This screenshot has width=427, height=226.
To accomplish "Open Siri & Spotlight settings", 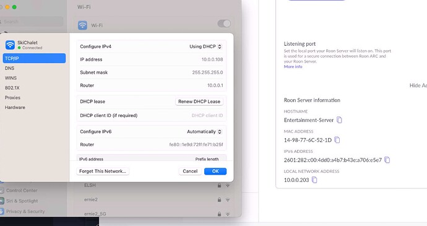I will [x=22, y=201].
